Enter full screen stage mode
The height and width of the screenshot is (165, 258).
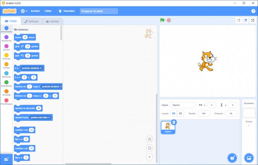[253, 20]
